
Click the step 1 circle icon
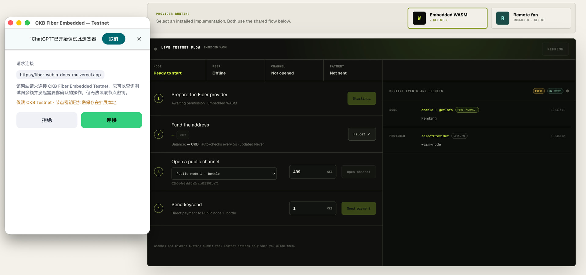point(158,98)
